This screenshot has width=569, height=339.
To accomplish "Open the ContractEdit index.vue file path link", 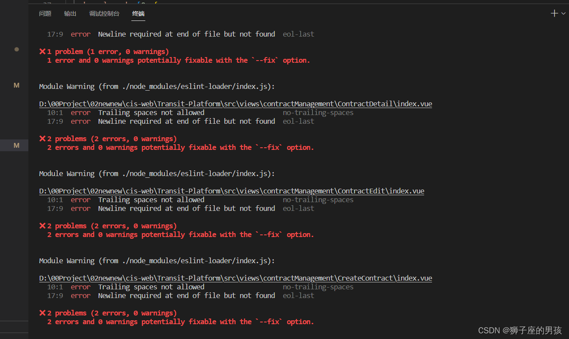I will click(232, 191).
